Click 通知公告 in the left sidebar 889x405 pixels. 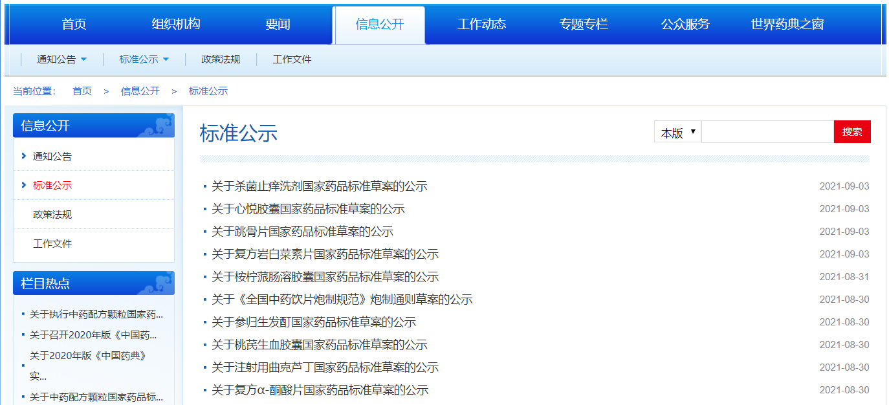click(52, 157)
